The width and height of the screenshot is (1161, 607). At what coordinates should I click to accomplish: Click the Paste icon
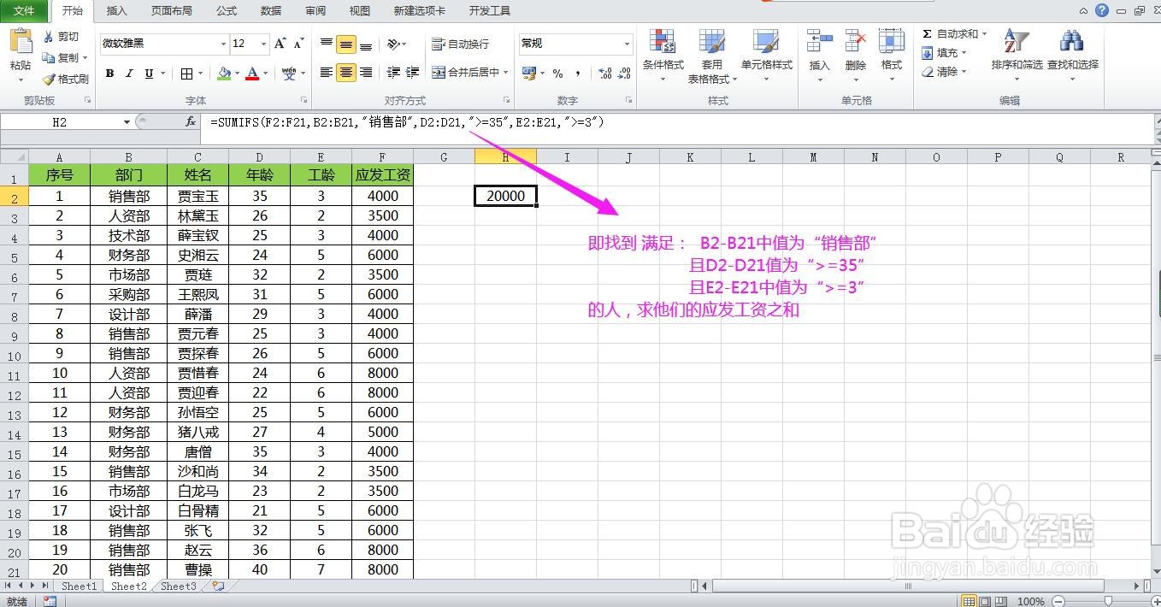21,42
